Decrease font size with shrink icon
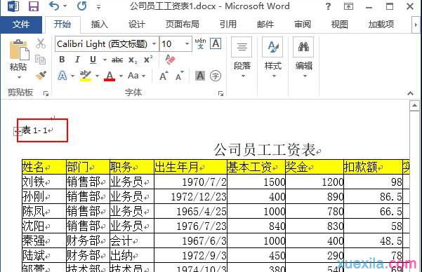 tap(179, 76)
